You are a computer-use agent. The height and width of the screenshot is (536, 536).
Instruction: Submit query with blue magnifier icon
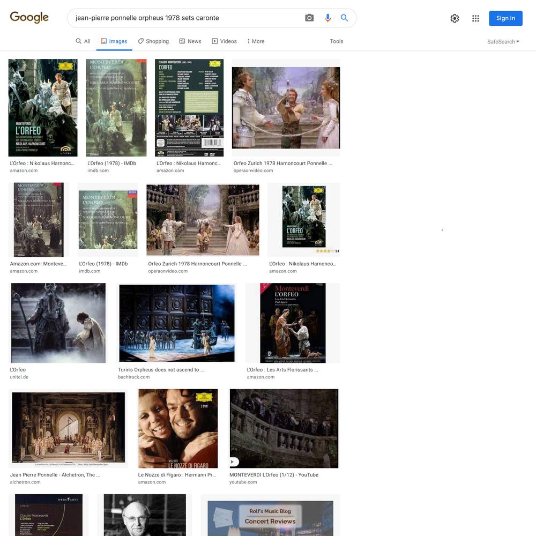tap(344, 18)
